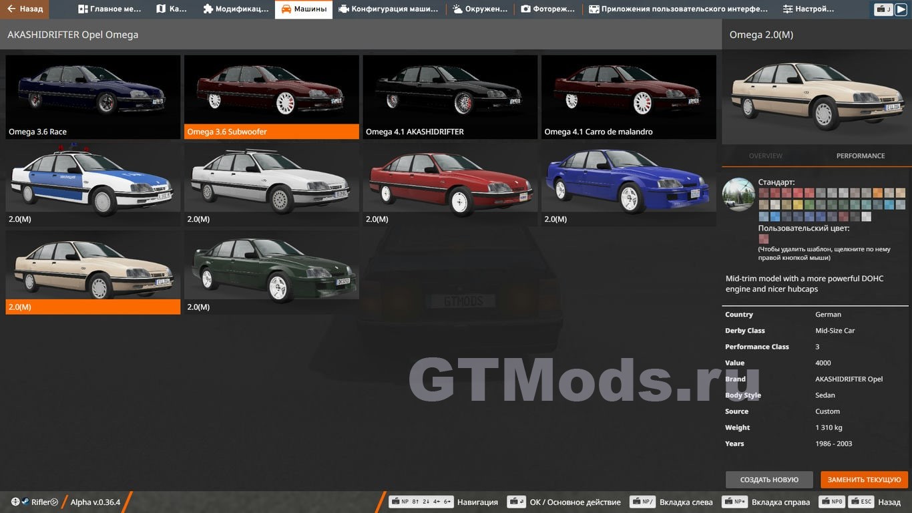Switch to the PERFORMANCE tab
Viewport: 912px width, 513px height.
860,156
